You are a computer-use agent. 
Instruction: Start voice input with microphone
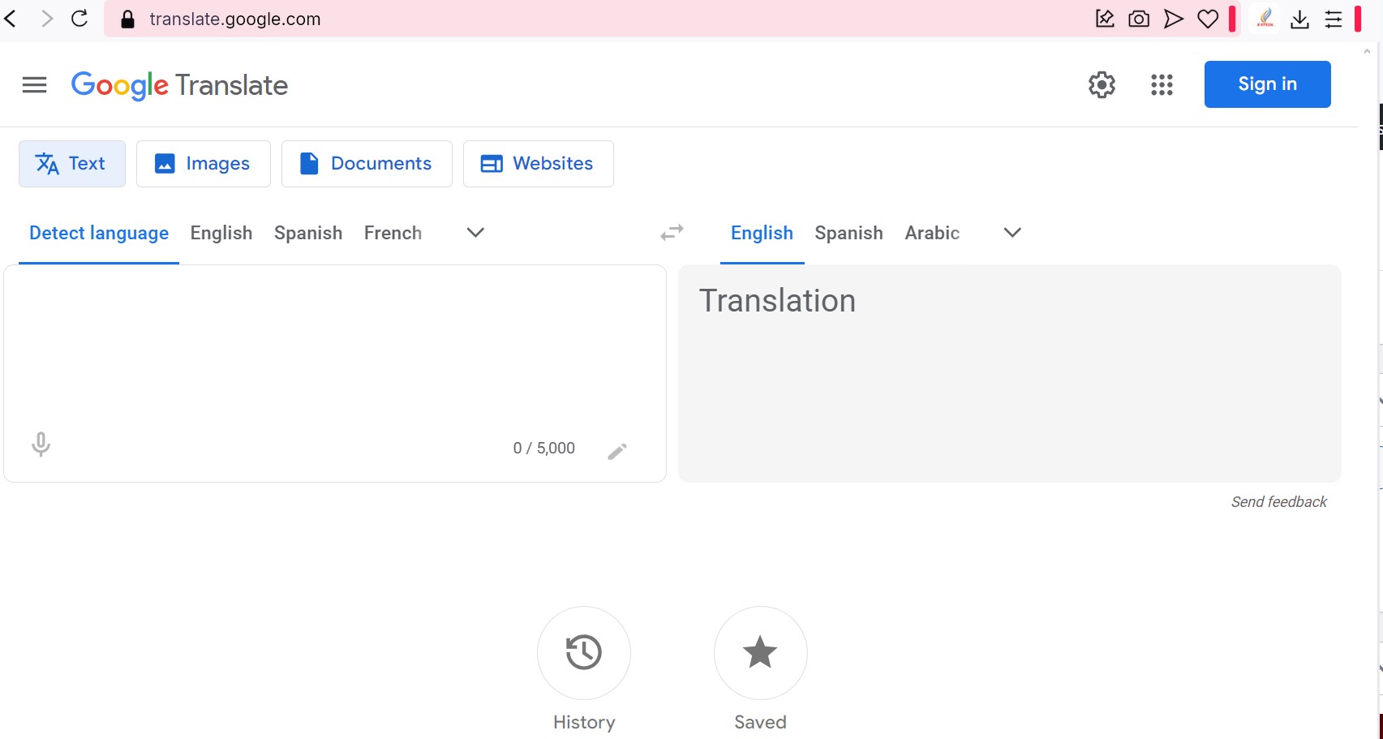coord(41,445)
